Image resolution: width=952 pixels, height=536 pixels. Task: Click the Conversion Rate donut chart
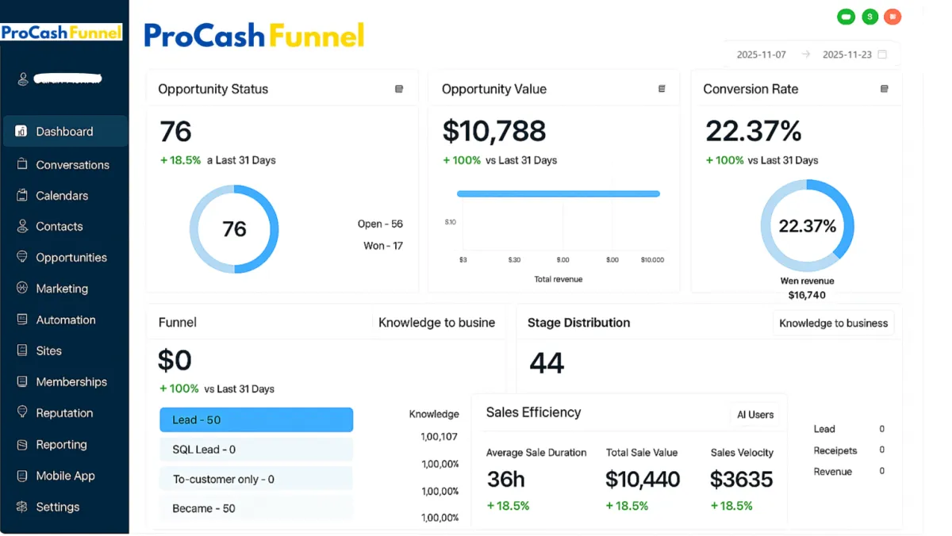tap(807, 226)
